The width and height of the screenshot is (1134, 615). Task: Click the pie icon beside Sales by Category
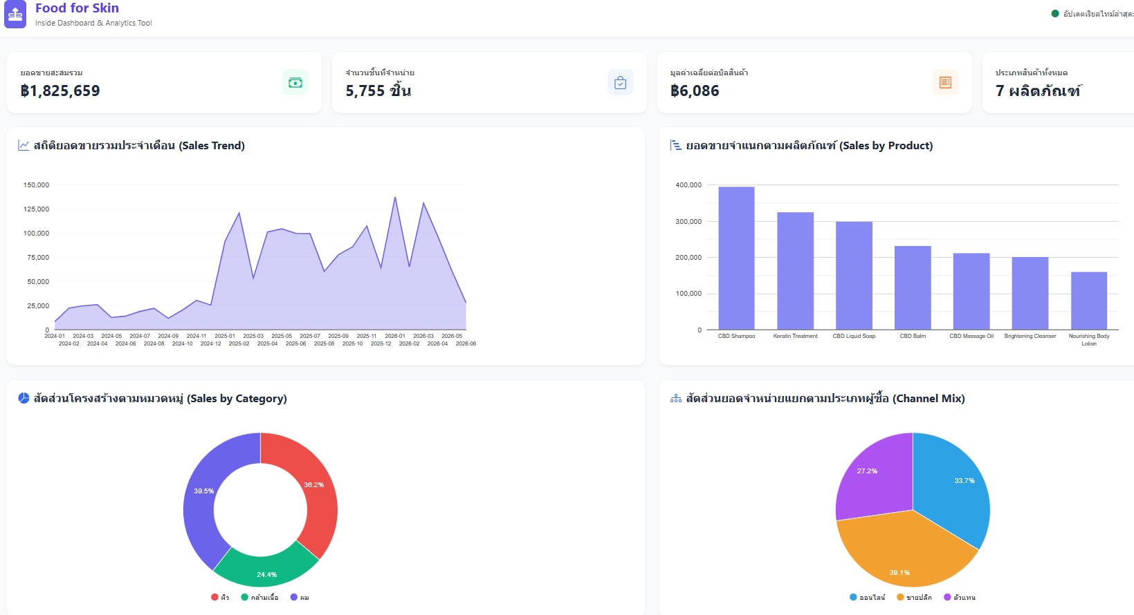pos(24,398)
